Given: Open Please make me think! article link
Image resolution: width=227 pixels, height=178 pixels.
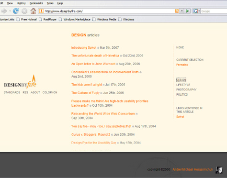Looking at the screenshot, I should pos(110,103).
